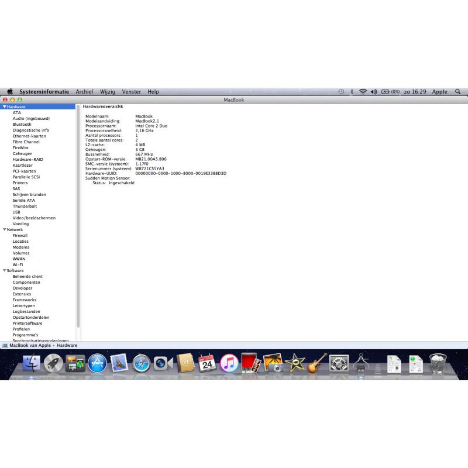Open FaceTime camera icon in Dock
Viewport: 468px width, 468px height.
point(163,363)
